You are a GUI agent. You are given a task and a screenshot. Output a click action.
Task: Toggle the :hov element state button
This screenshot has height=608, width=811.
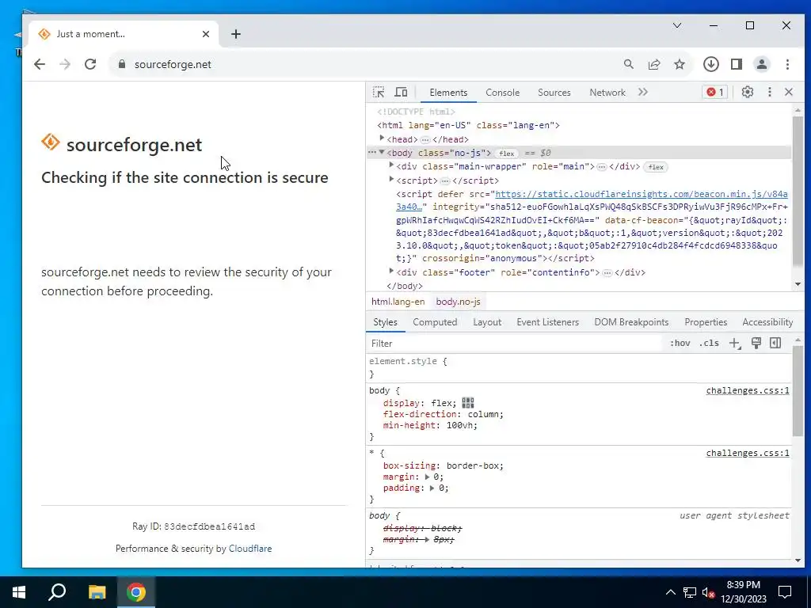[x=680, y=343]
